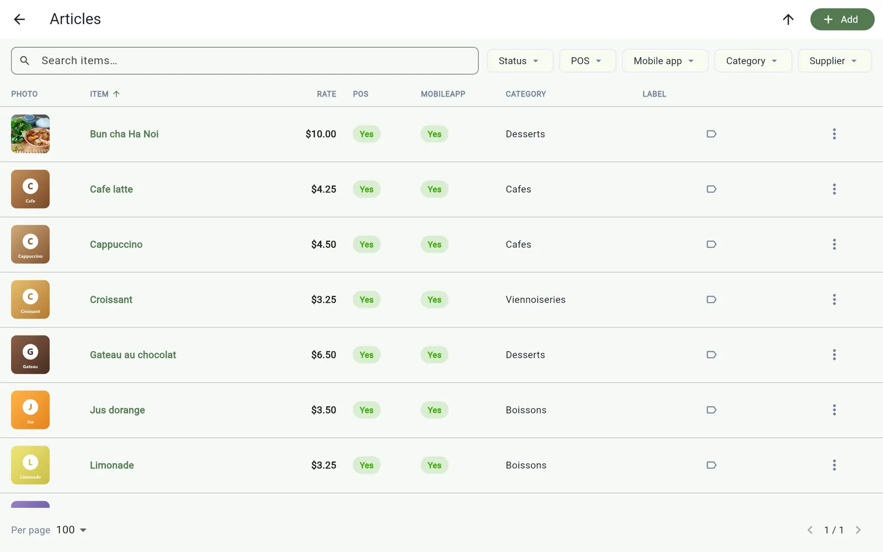This screenshot has height=552, width=883.
Task: Toggle POS Yes badge for Cafe latte
Action: [366, 189]
